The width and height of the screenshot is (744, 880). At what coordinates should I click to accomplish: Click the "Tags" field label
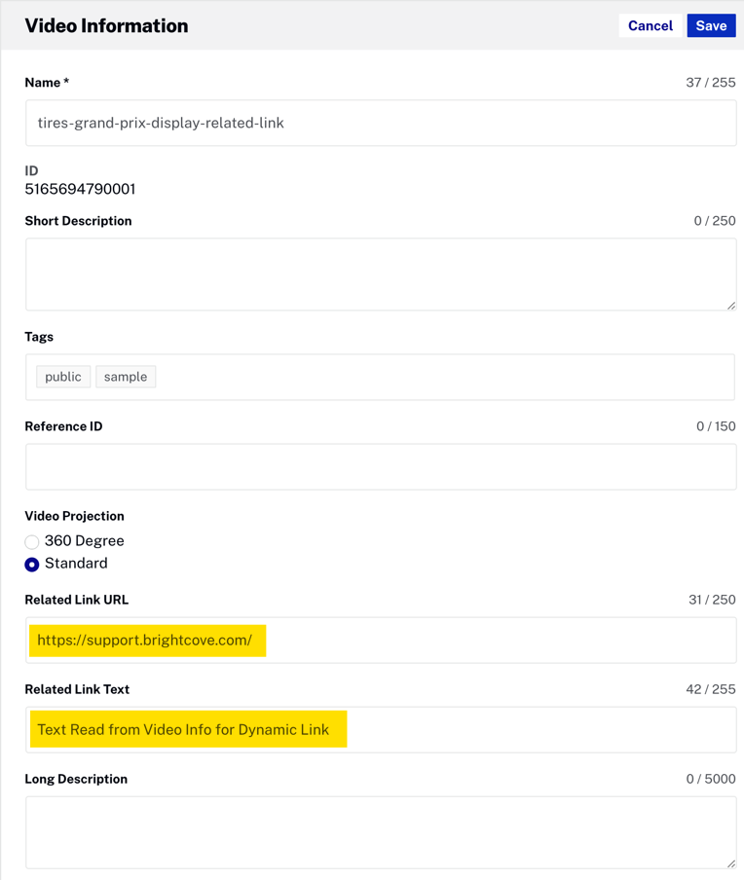click(39, 337)
